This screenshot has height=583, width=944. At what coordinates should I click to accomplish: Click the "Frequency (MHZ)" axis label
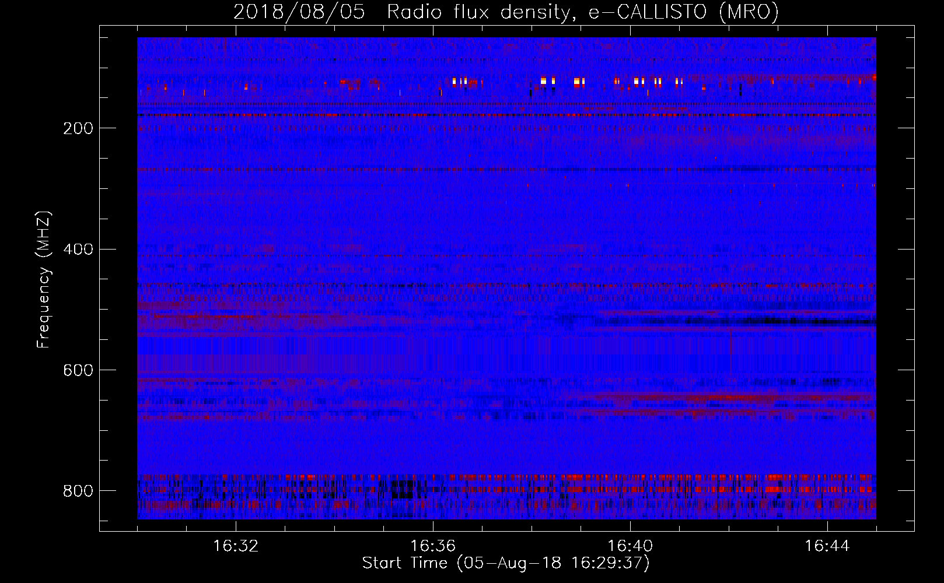(43, 280)
